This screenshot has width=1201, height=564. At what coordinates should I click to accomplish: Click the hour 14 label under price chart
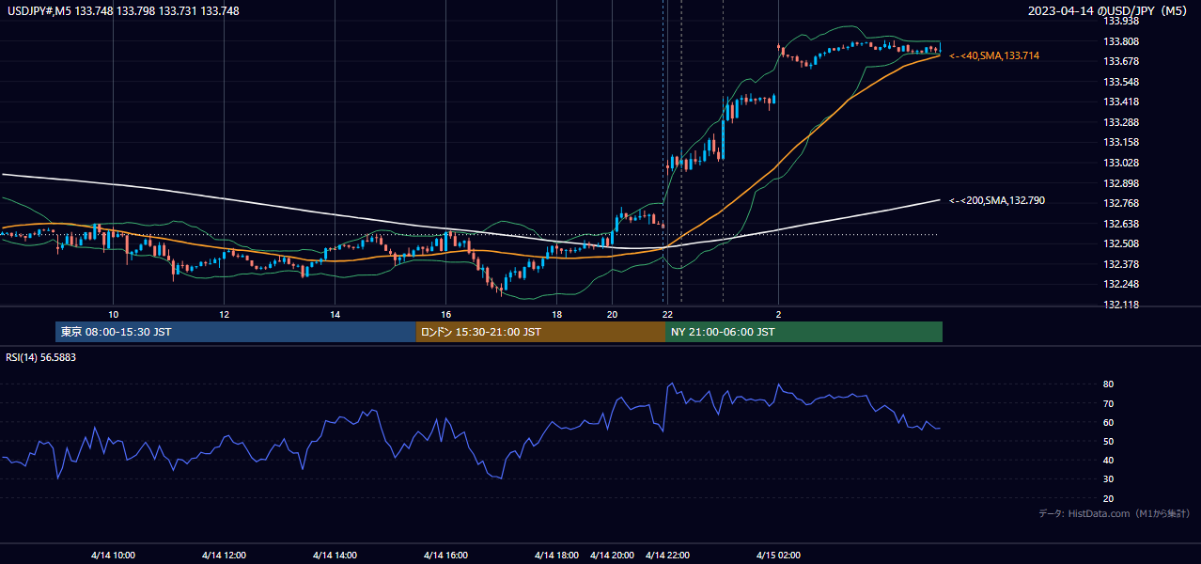click(x=335, y=314)
